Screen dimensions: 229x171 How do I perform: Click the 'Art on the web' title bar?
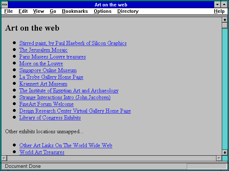pyautogui.click(x=111, y=5)
